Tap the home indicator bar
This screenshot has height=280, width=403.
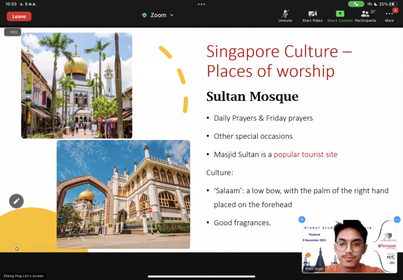coord(201,277)
